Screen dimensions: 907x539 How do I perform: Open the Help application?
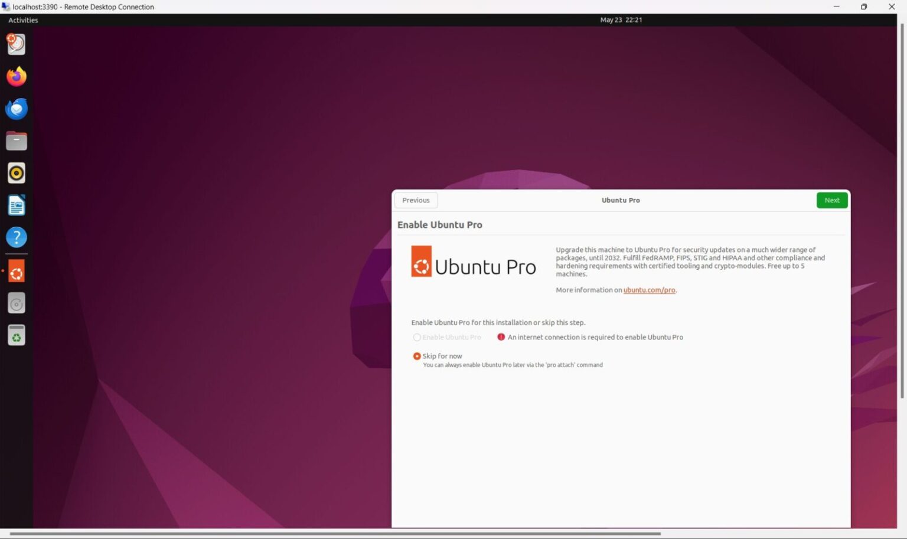16,237
